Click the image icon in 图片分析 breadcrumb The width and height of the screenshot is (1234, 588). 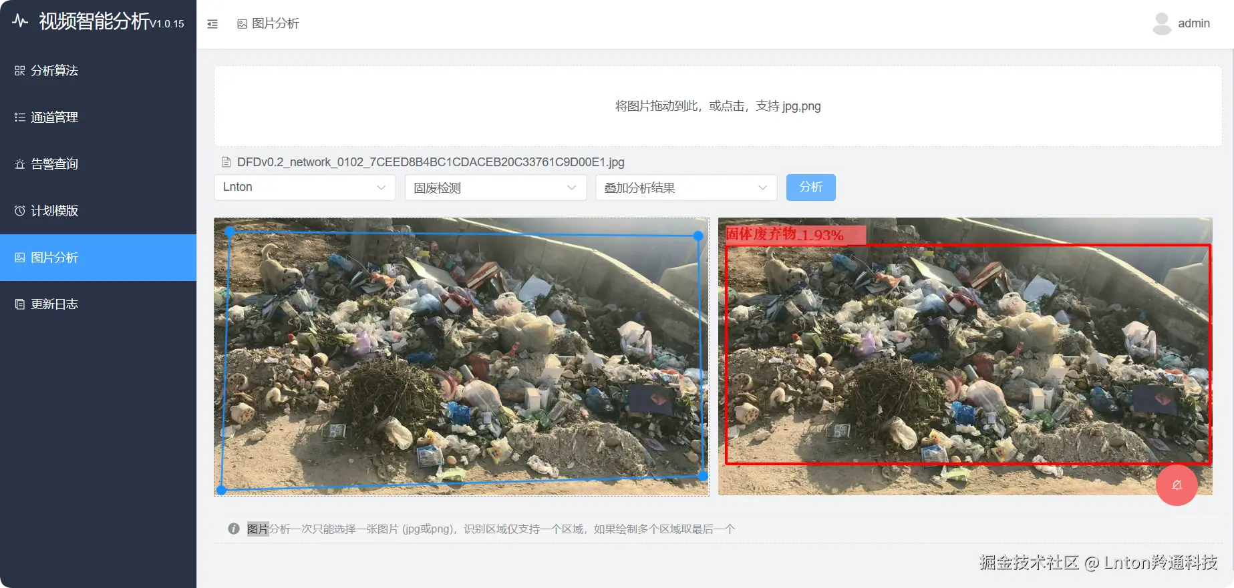243,24
